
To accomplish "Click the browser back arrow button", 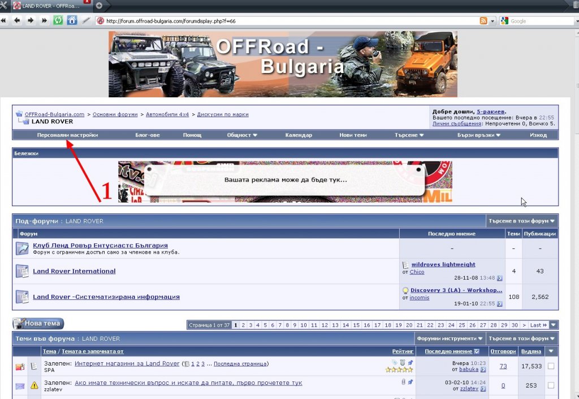I will point(17,21).
